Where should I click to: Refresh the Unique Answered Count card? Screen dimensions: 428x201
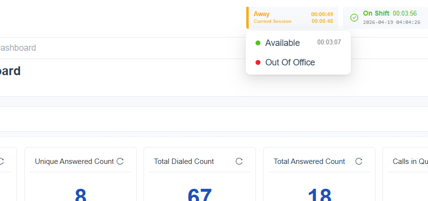tap(120, 161)
